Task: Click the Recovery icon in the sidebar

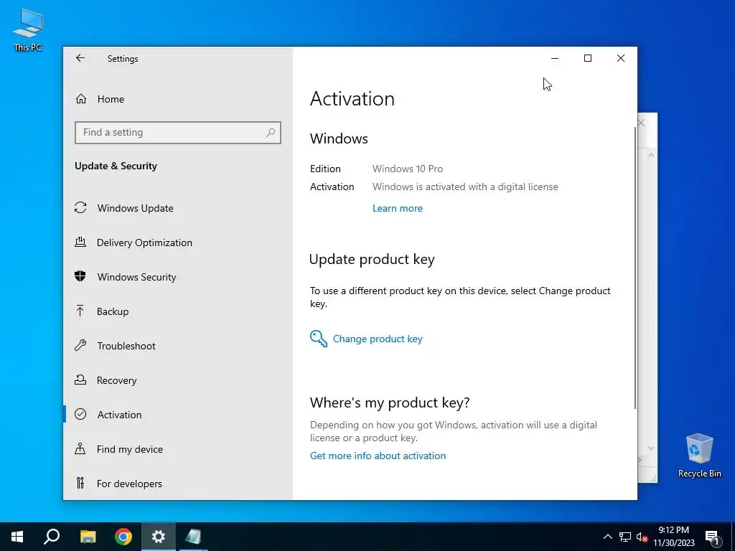Action: (x=80, y=380)
